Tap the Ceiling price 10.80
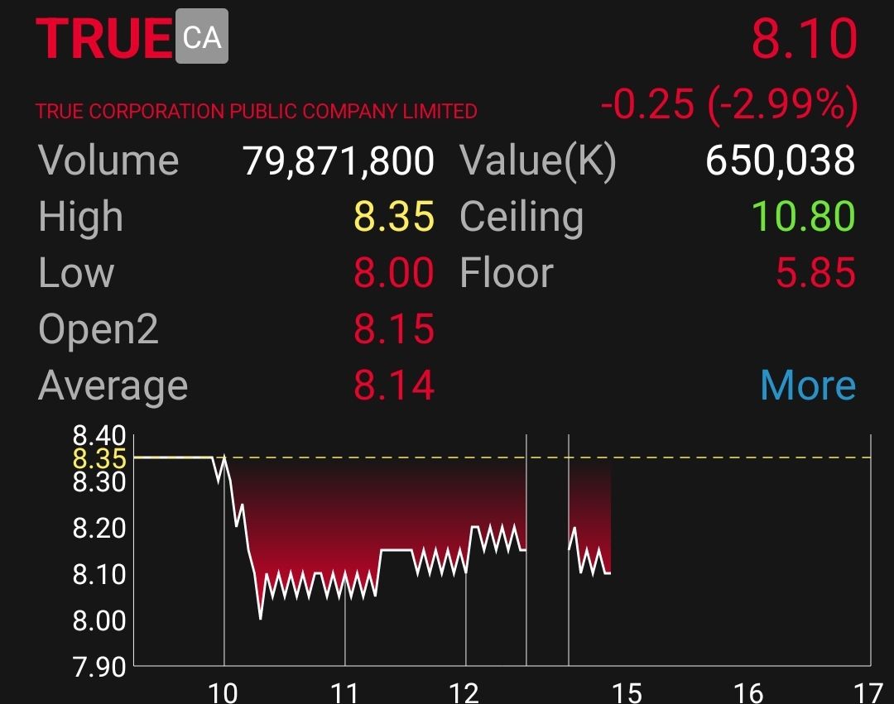894x704 pixels. pos(803,217)
